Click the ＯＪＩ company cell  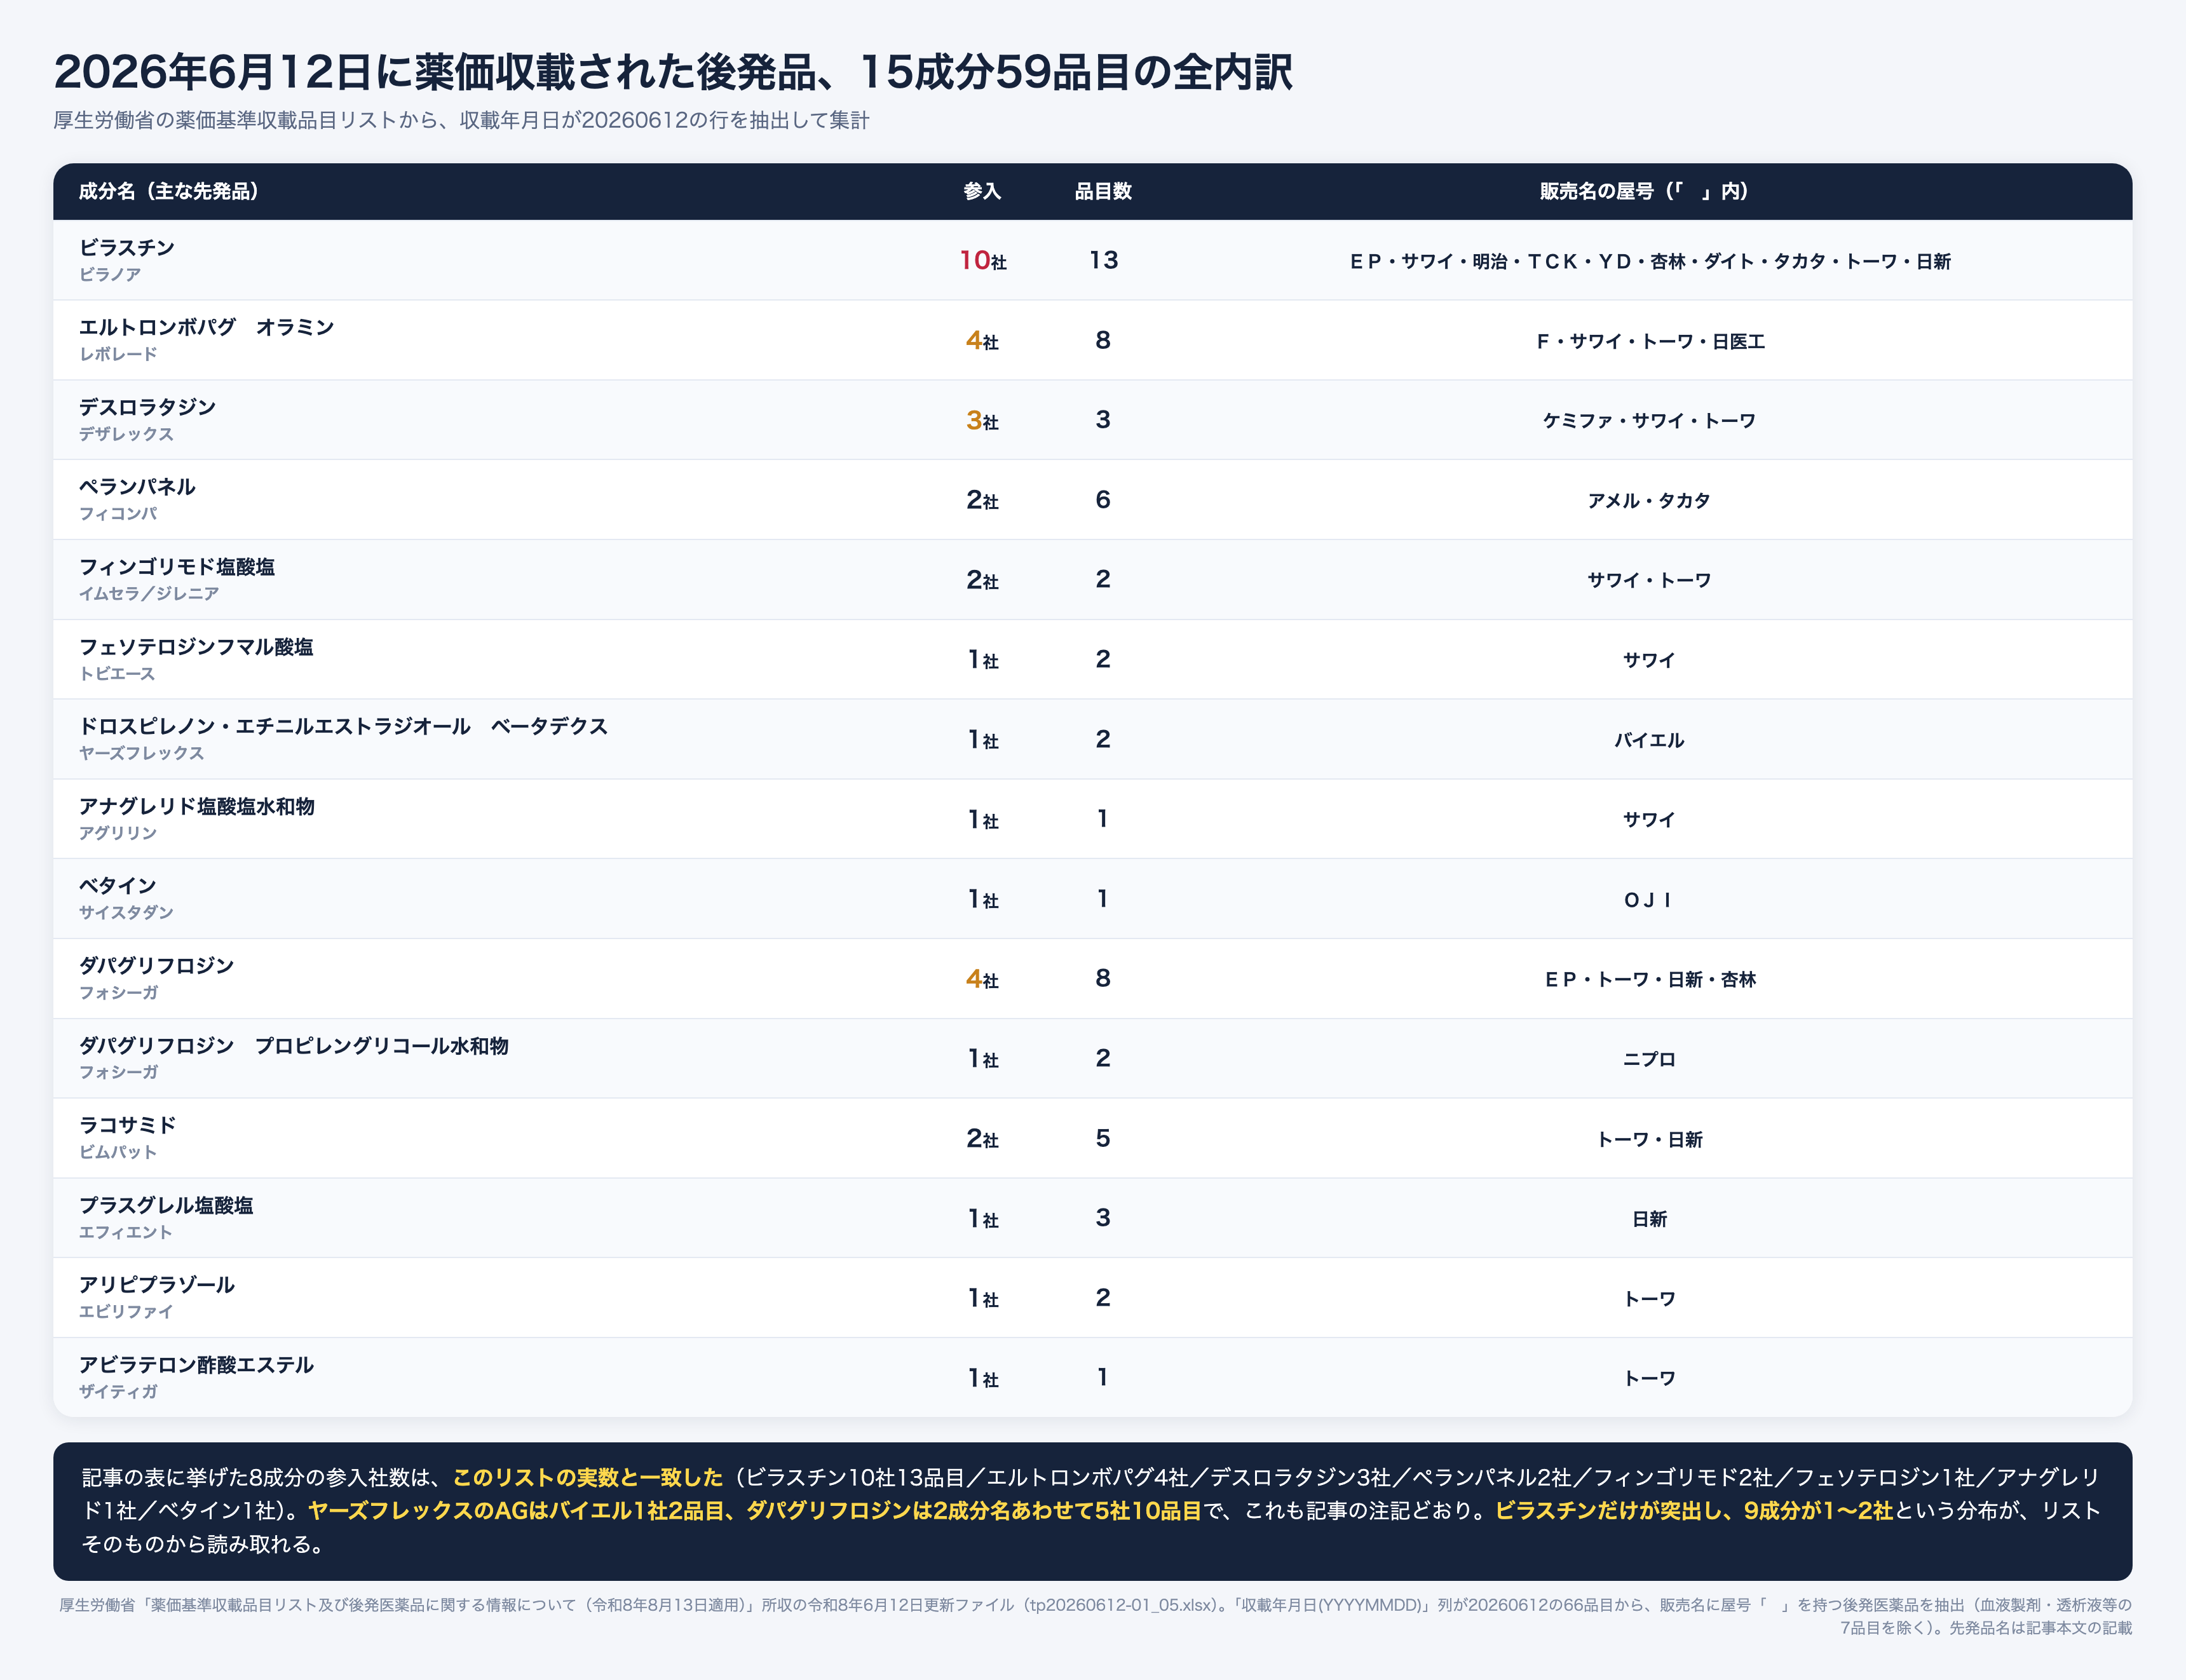pos(1649,900)
